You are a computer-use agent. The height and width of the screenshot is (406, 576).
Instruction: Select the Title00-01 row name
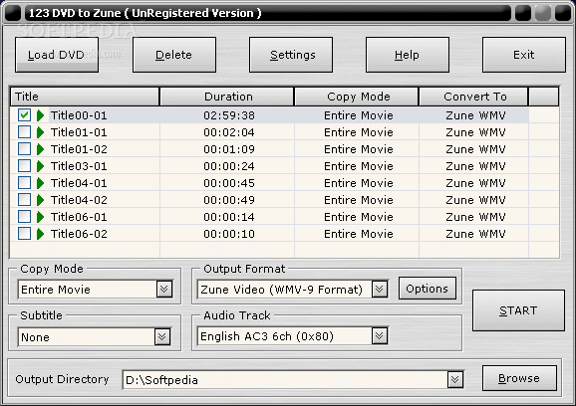(79, 115)
